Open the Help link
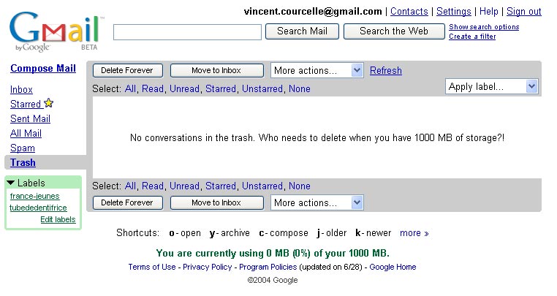The width and height of the screenshot is (557, 296). [489, 12]
